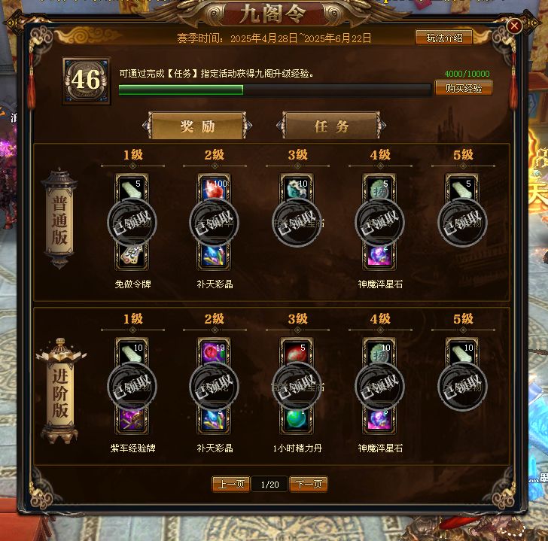Click the green experience progress bar

click(274, 90)
